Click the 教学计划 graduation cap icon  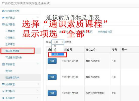(x=3, y=18)
